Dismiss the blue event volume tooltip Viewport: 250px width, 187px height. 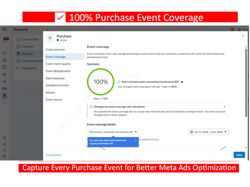pos(136,141)
